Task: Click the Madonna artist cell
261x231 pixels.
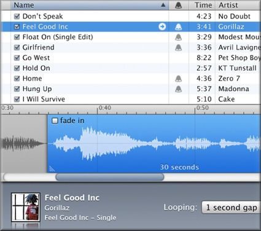Action: point(233,89)
